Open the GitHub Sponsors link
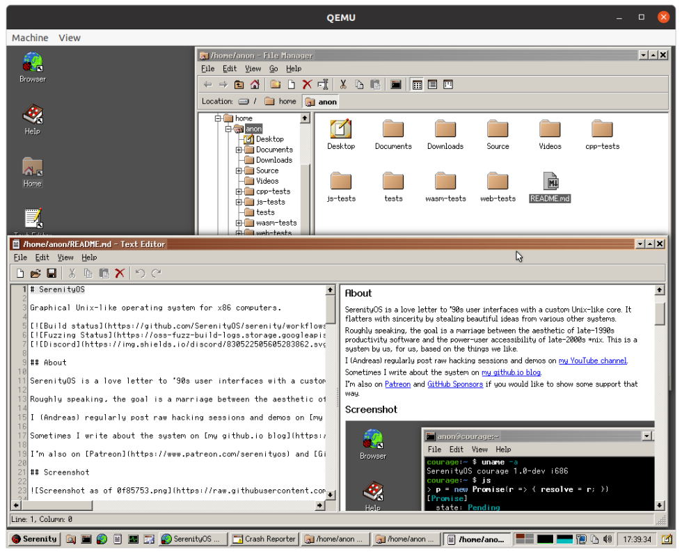 point(454,383)
